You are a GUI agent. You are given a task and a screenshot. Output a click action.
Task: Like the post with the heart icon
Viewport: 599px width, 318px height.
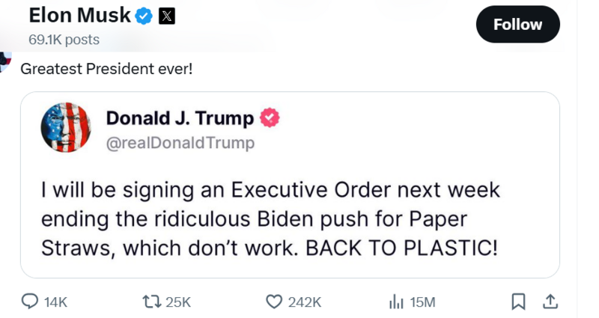click(274, 302)
